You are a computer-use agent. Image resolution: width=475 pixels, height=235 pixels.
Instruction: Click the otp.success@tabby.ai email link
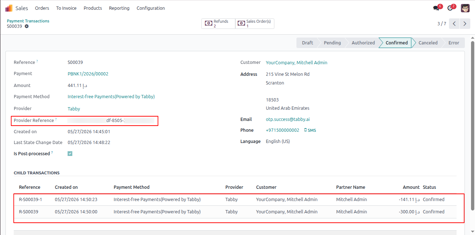(288, 119)
